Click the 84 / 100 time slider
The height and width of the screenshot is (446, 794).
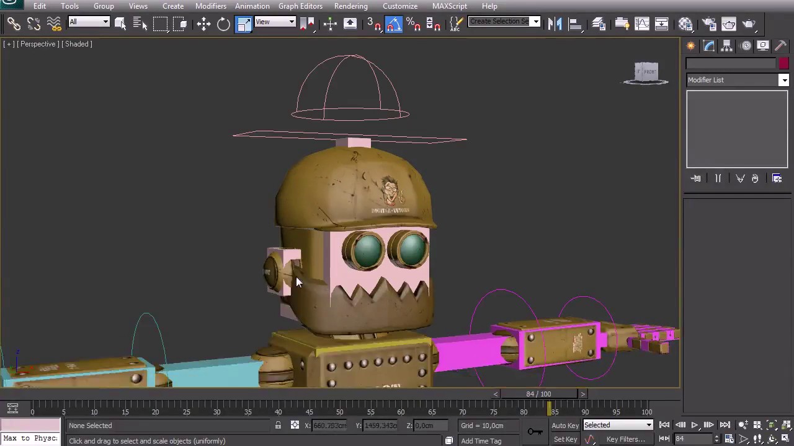538,394
